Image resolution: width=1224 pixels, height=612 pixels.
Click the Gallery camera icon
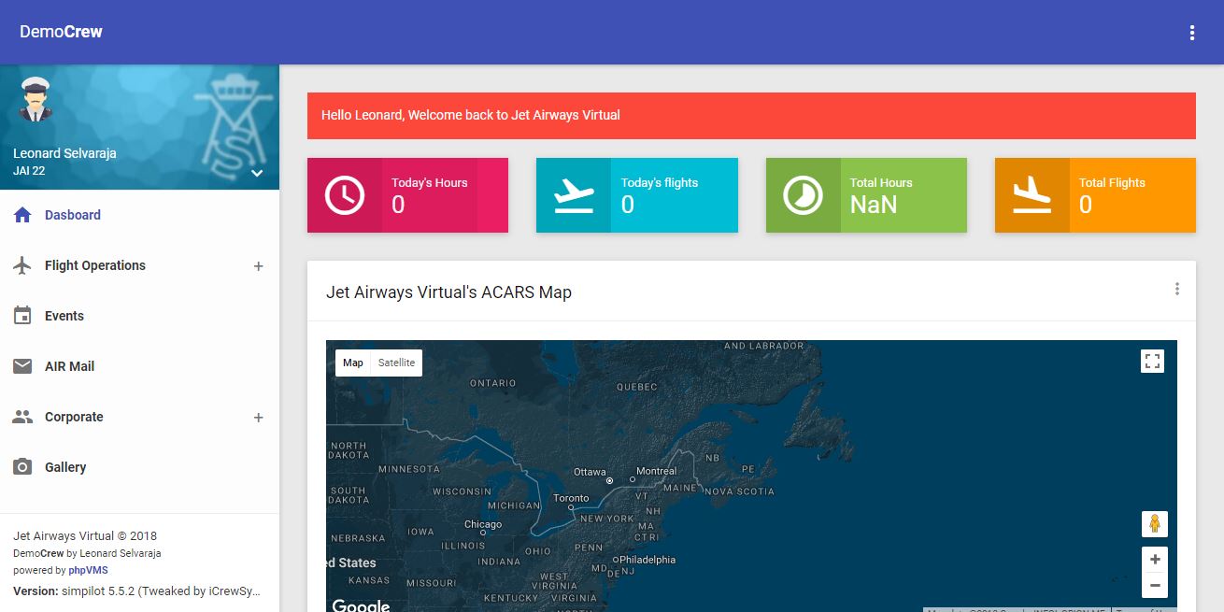click(x=22, y=467)
